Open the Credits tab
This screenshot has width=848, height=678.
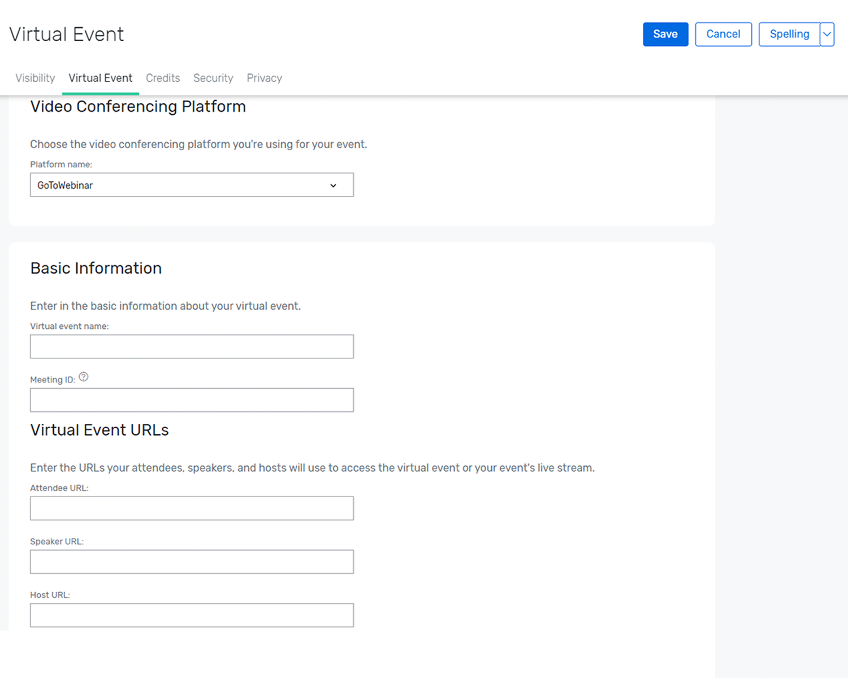pyautogui.click(x=163, y=78)
